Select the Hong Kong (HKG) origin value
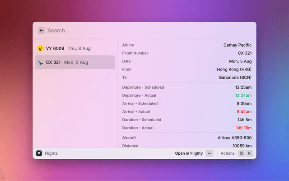Viewport: 289px width, 181px height. [x=234, y=70]
